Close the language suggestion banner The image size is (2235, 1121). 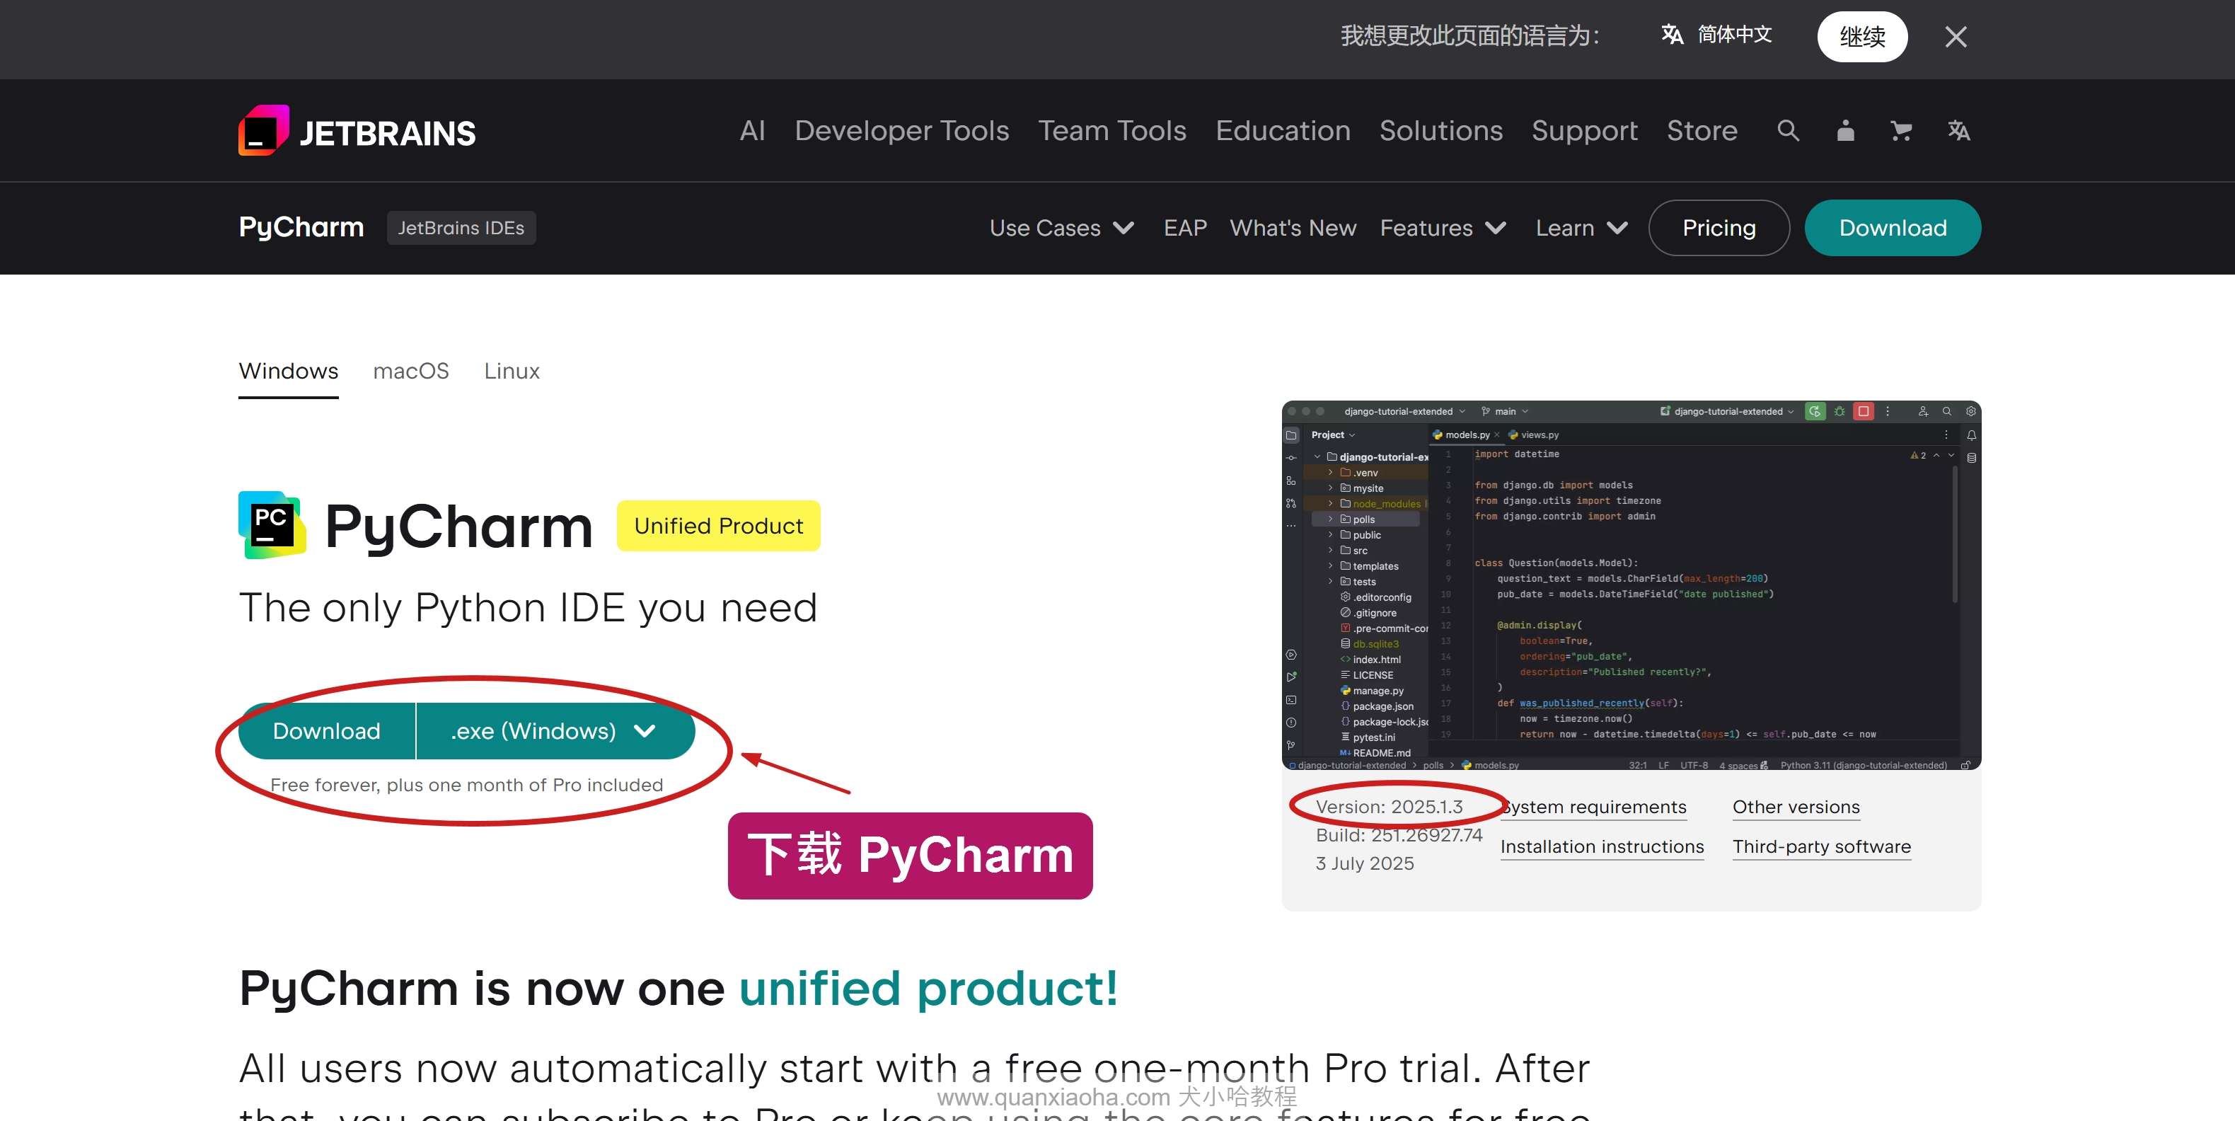pyautogui.click(x=1956, y=36)
